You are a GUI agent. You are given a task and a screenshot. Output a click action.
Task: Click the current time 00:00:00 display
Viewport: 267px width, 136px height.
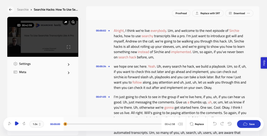pos(55,124)
